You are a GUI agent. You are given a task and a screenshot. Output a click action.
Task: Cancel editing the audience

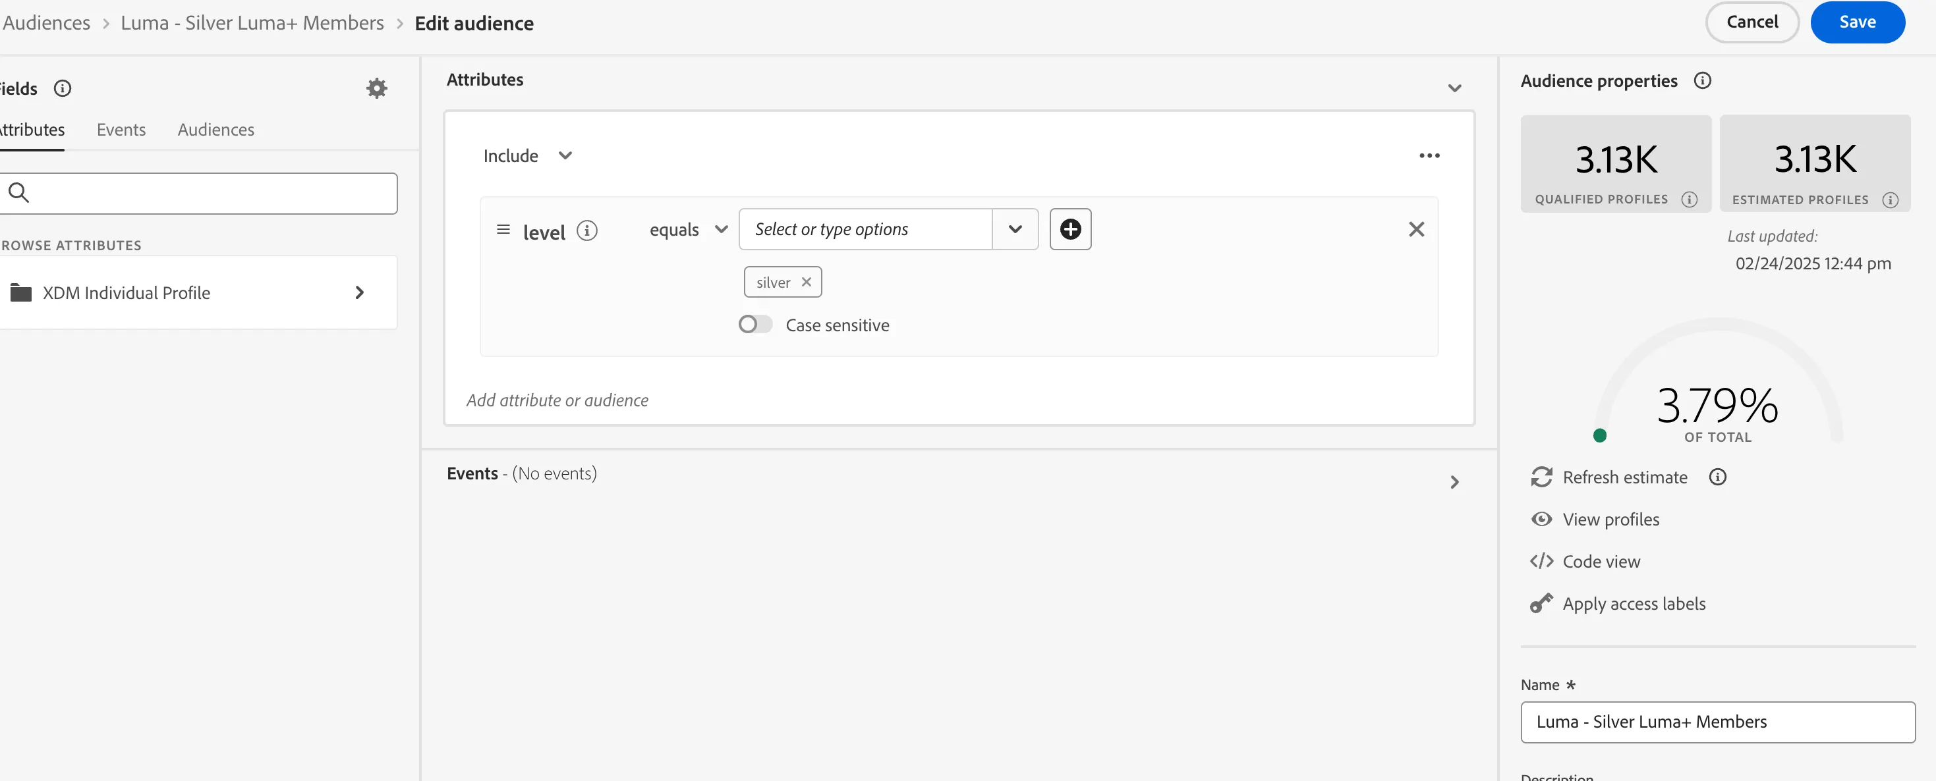click(x=1752, y=22)
